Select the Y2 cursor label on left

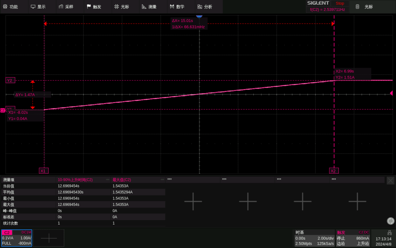click(x=10, y=80)
